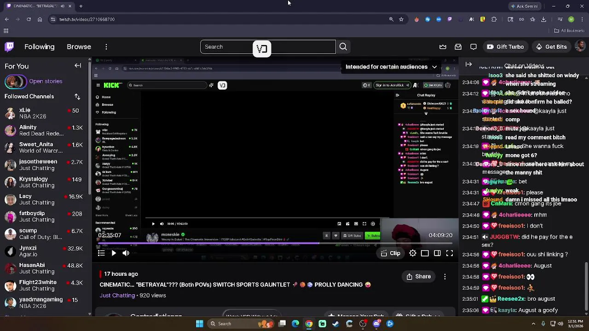The image size is (589, 331).
Task: Open the Twitch extension icon in toolbar
Action: click(450, 19)
